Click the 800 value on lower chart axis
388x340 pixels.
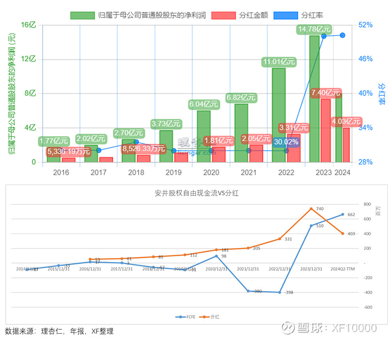coord(367,204)
